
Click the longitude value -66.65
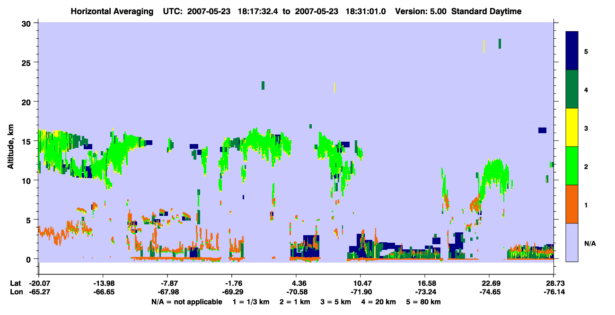103,292
